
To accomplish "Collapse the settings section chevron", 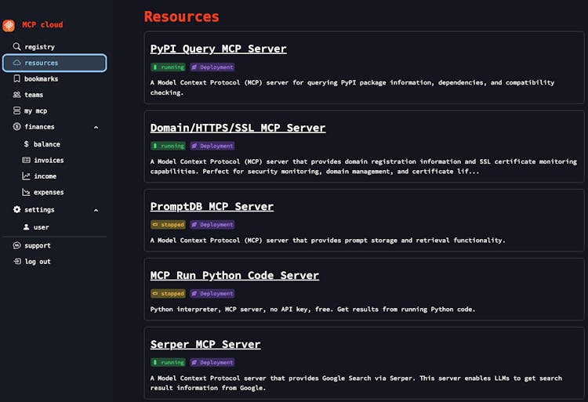I will (96, 210).
